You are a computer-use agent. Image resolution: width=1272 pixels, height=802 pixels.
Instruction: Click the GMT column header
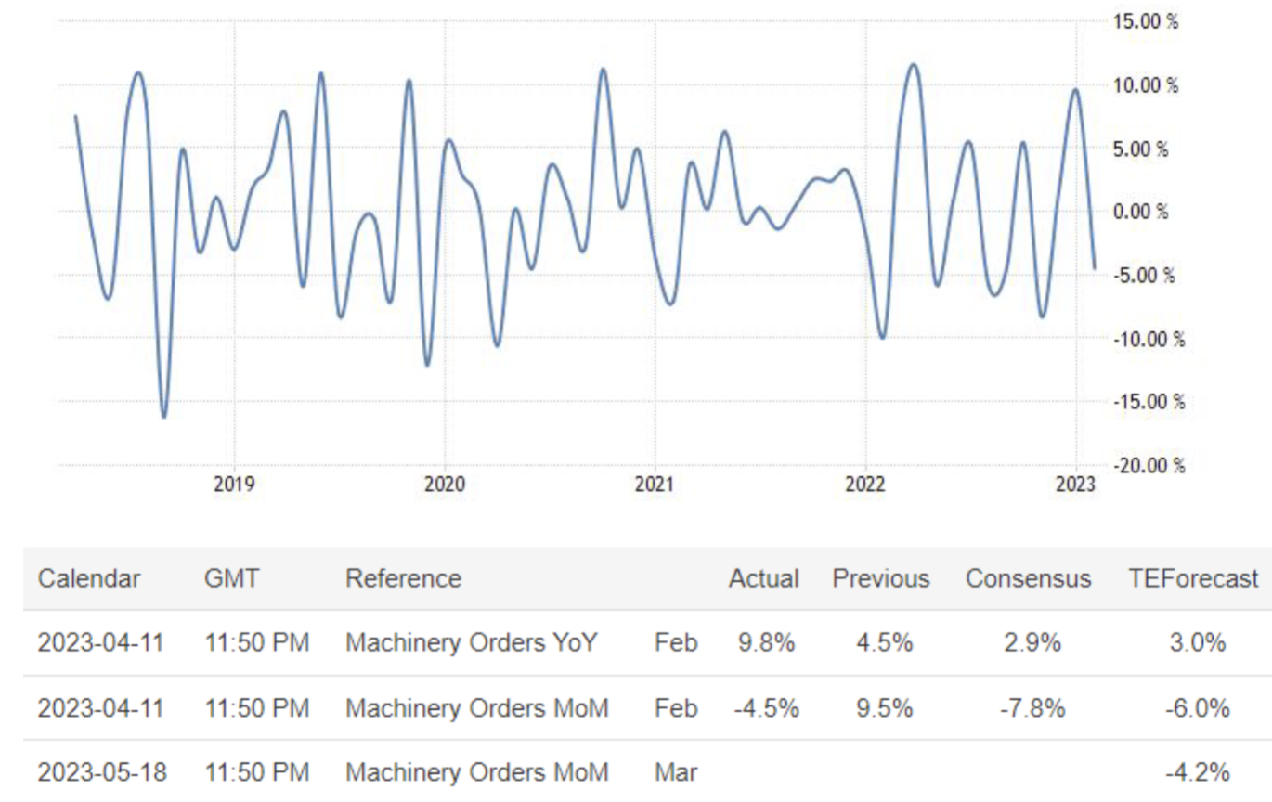232,578
